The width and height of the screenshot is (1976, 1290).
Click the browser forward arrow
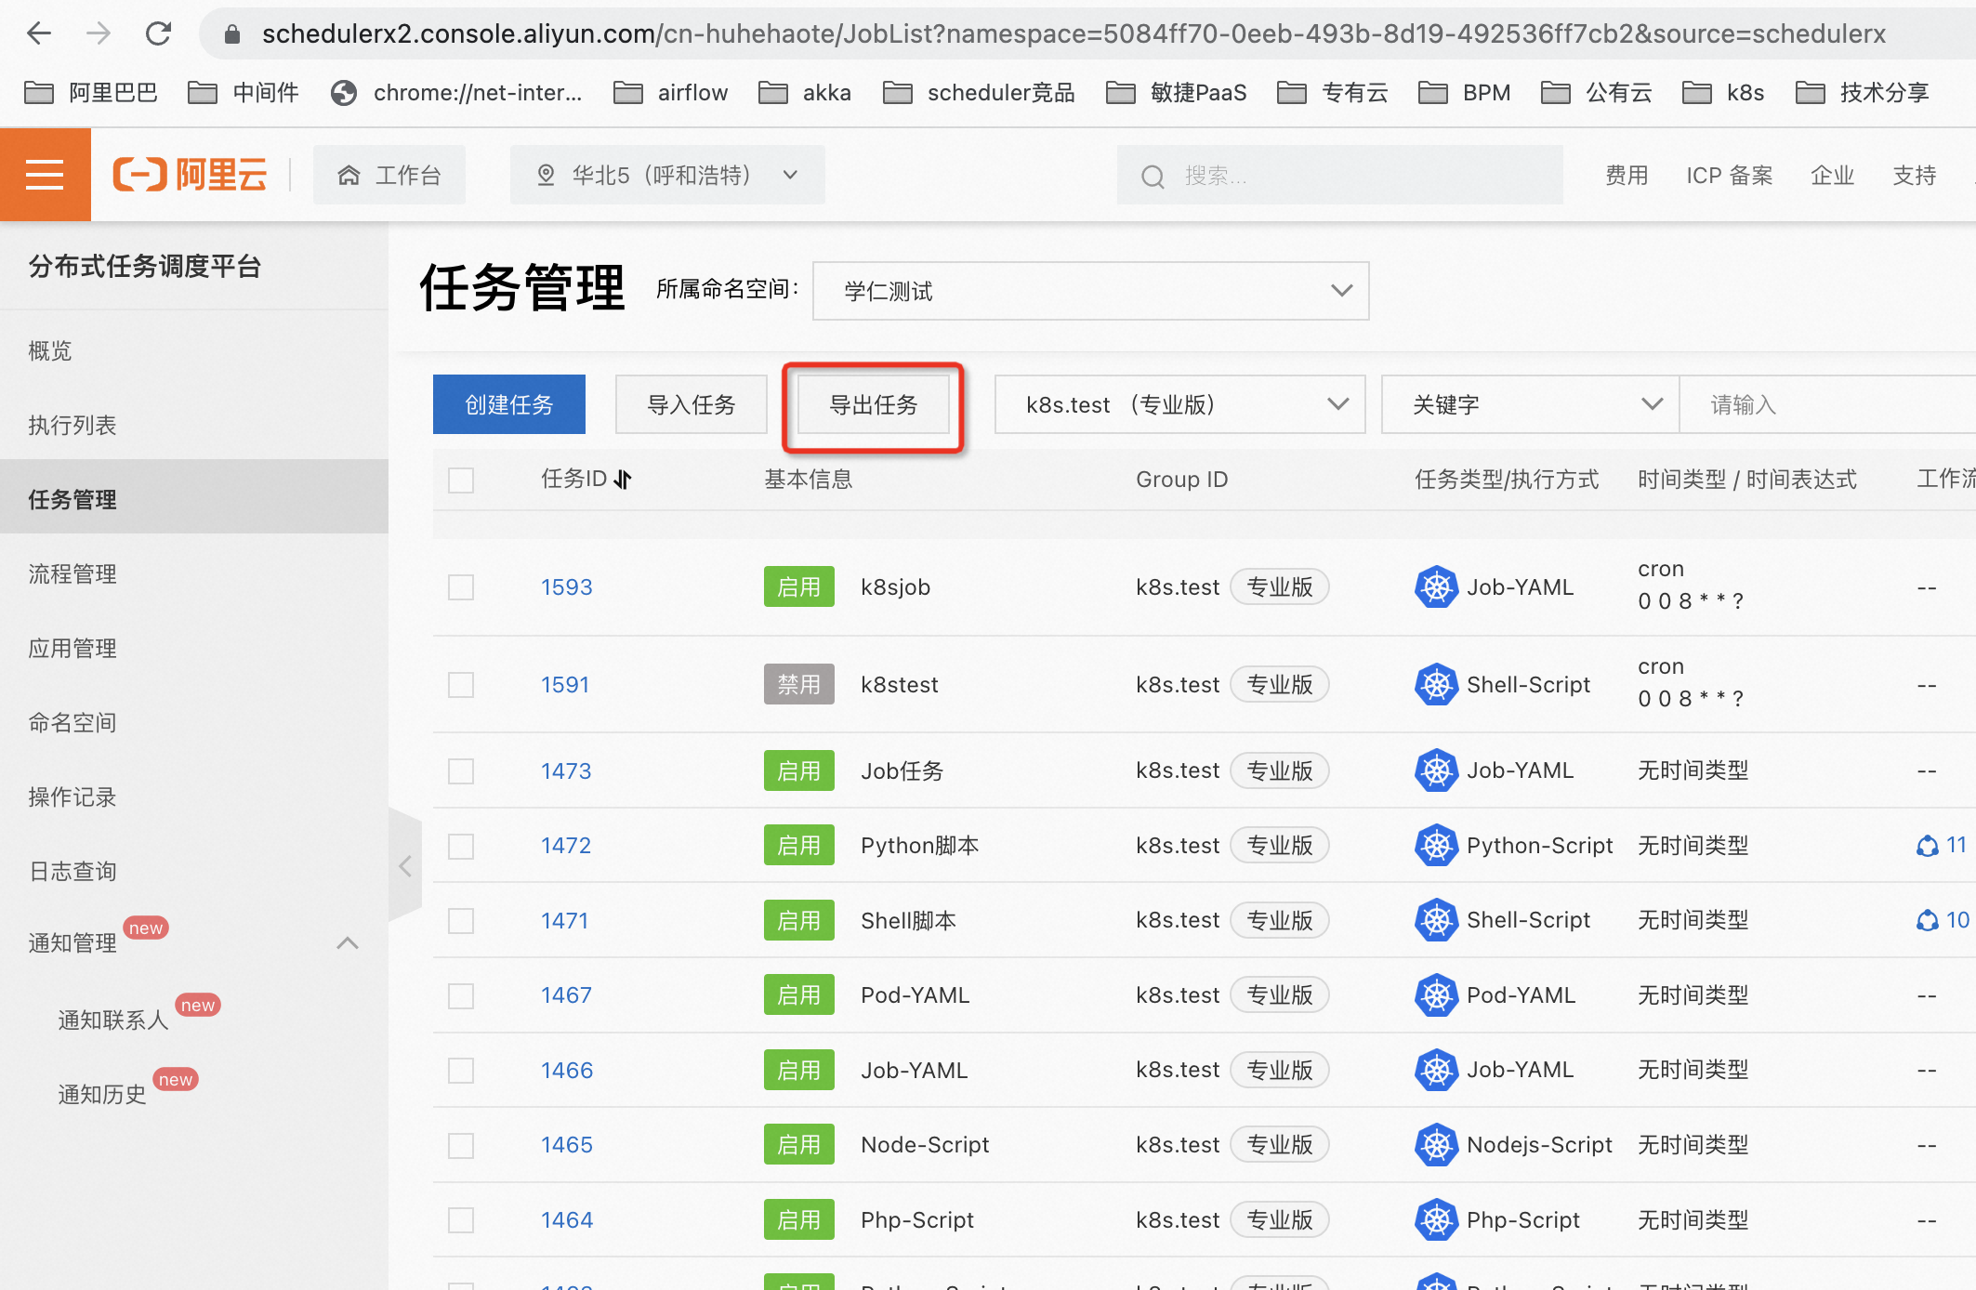[98, 34]
